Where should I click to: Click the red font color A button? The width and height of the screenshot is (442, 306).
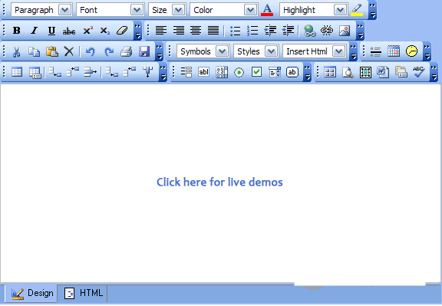[x=267, y=10]
